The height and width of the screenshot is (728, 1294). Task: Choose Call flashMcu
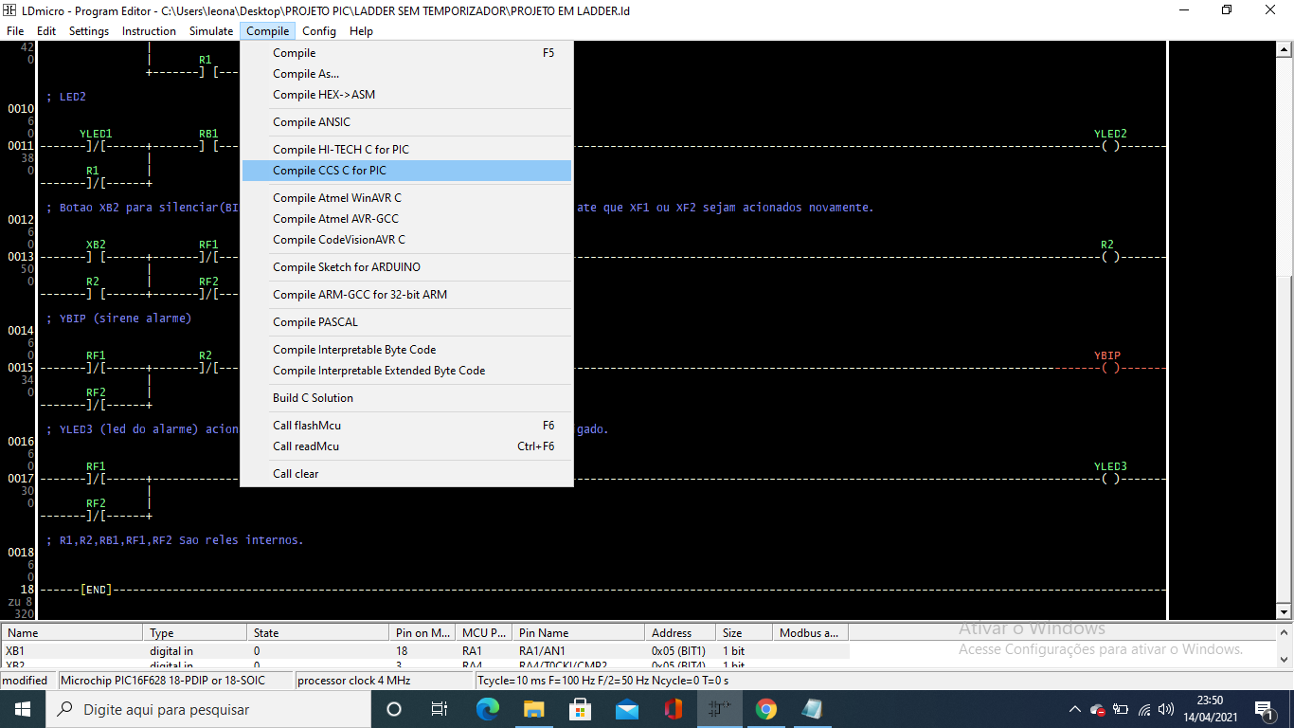click(407, 426)
